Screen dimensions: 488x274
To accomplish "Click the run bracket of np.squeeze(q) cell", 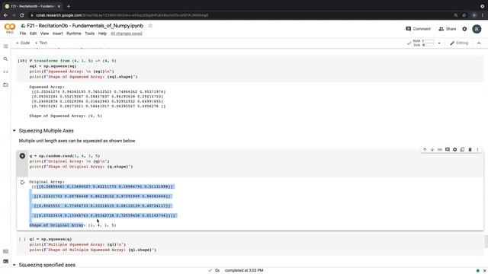I will (x=22, y=239).
